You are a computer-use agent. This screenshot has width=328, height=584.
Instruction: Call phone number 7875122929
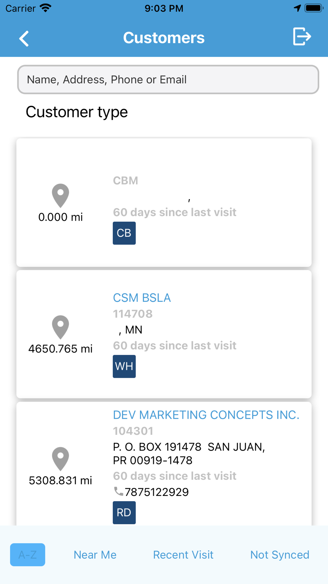point(156,492)
